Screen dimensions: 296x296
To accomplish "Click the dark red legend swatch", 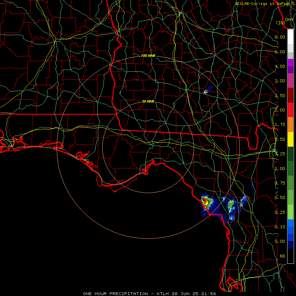I will [290, 95].
